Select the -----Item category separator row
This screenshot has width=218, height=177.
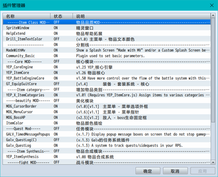[106, 89]
